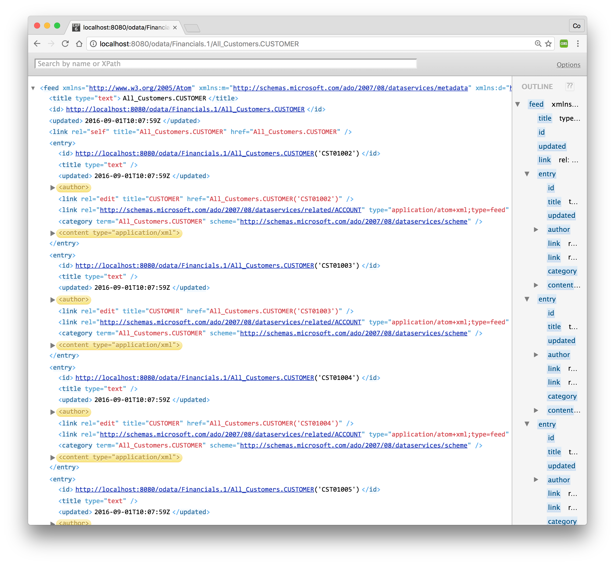The image size is (615, 565).
Task: Click the Search by name or XPath field
Action: [x=226, y=64]
